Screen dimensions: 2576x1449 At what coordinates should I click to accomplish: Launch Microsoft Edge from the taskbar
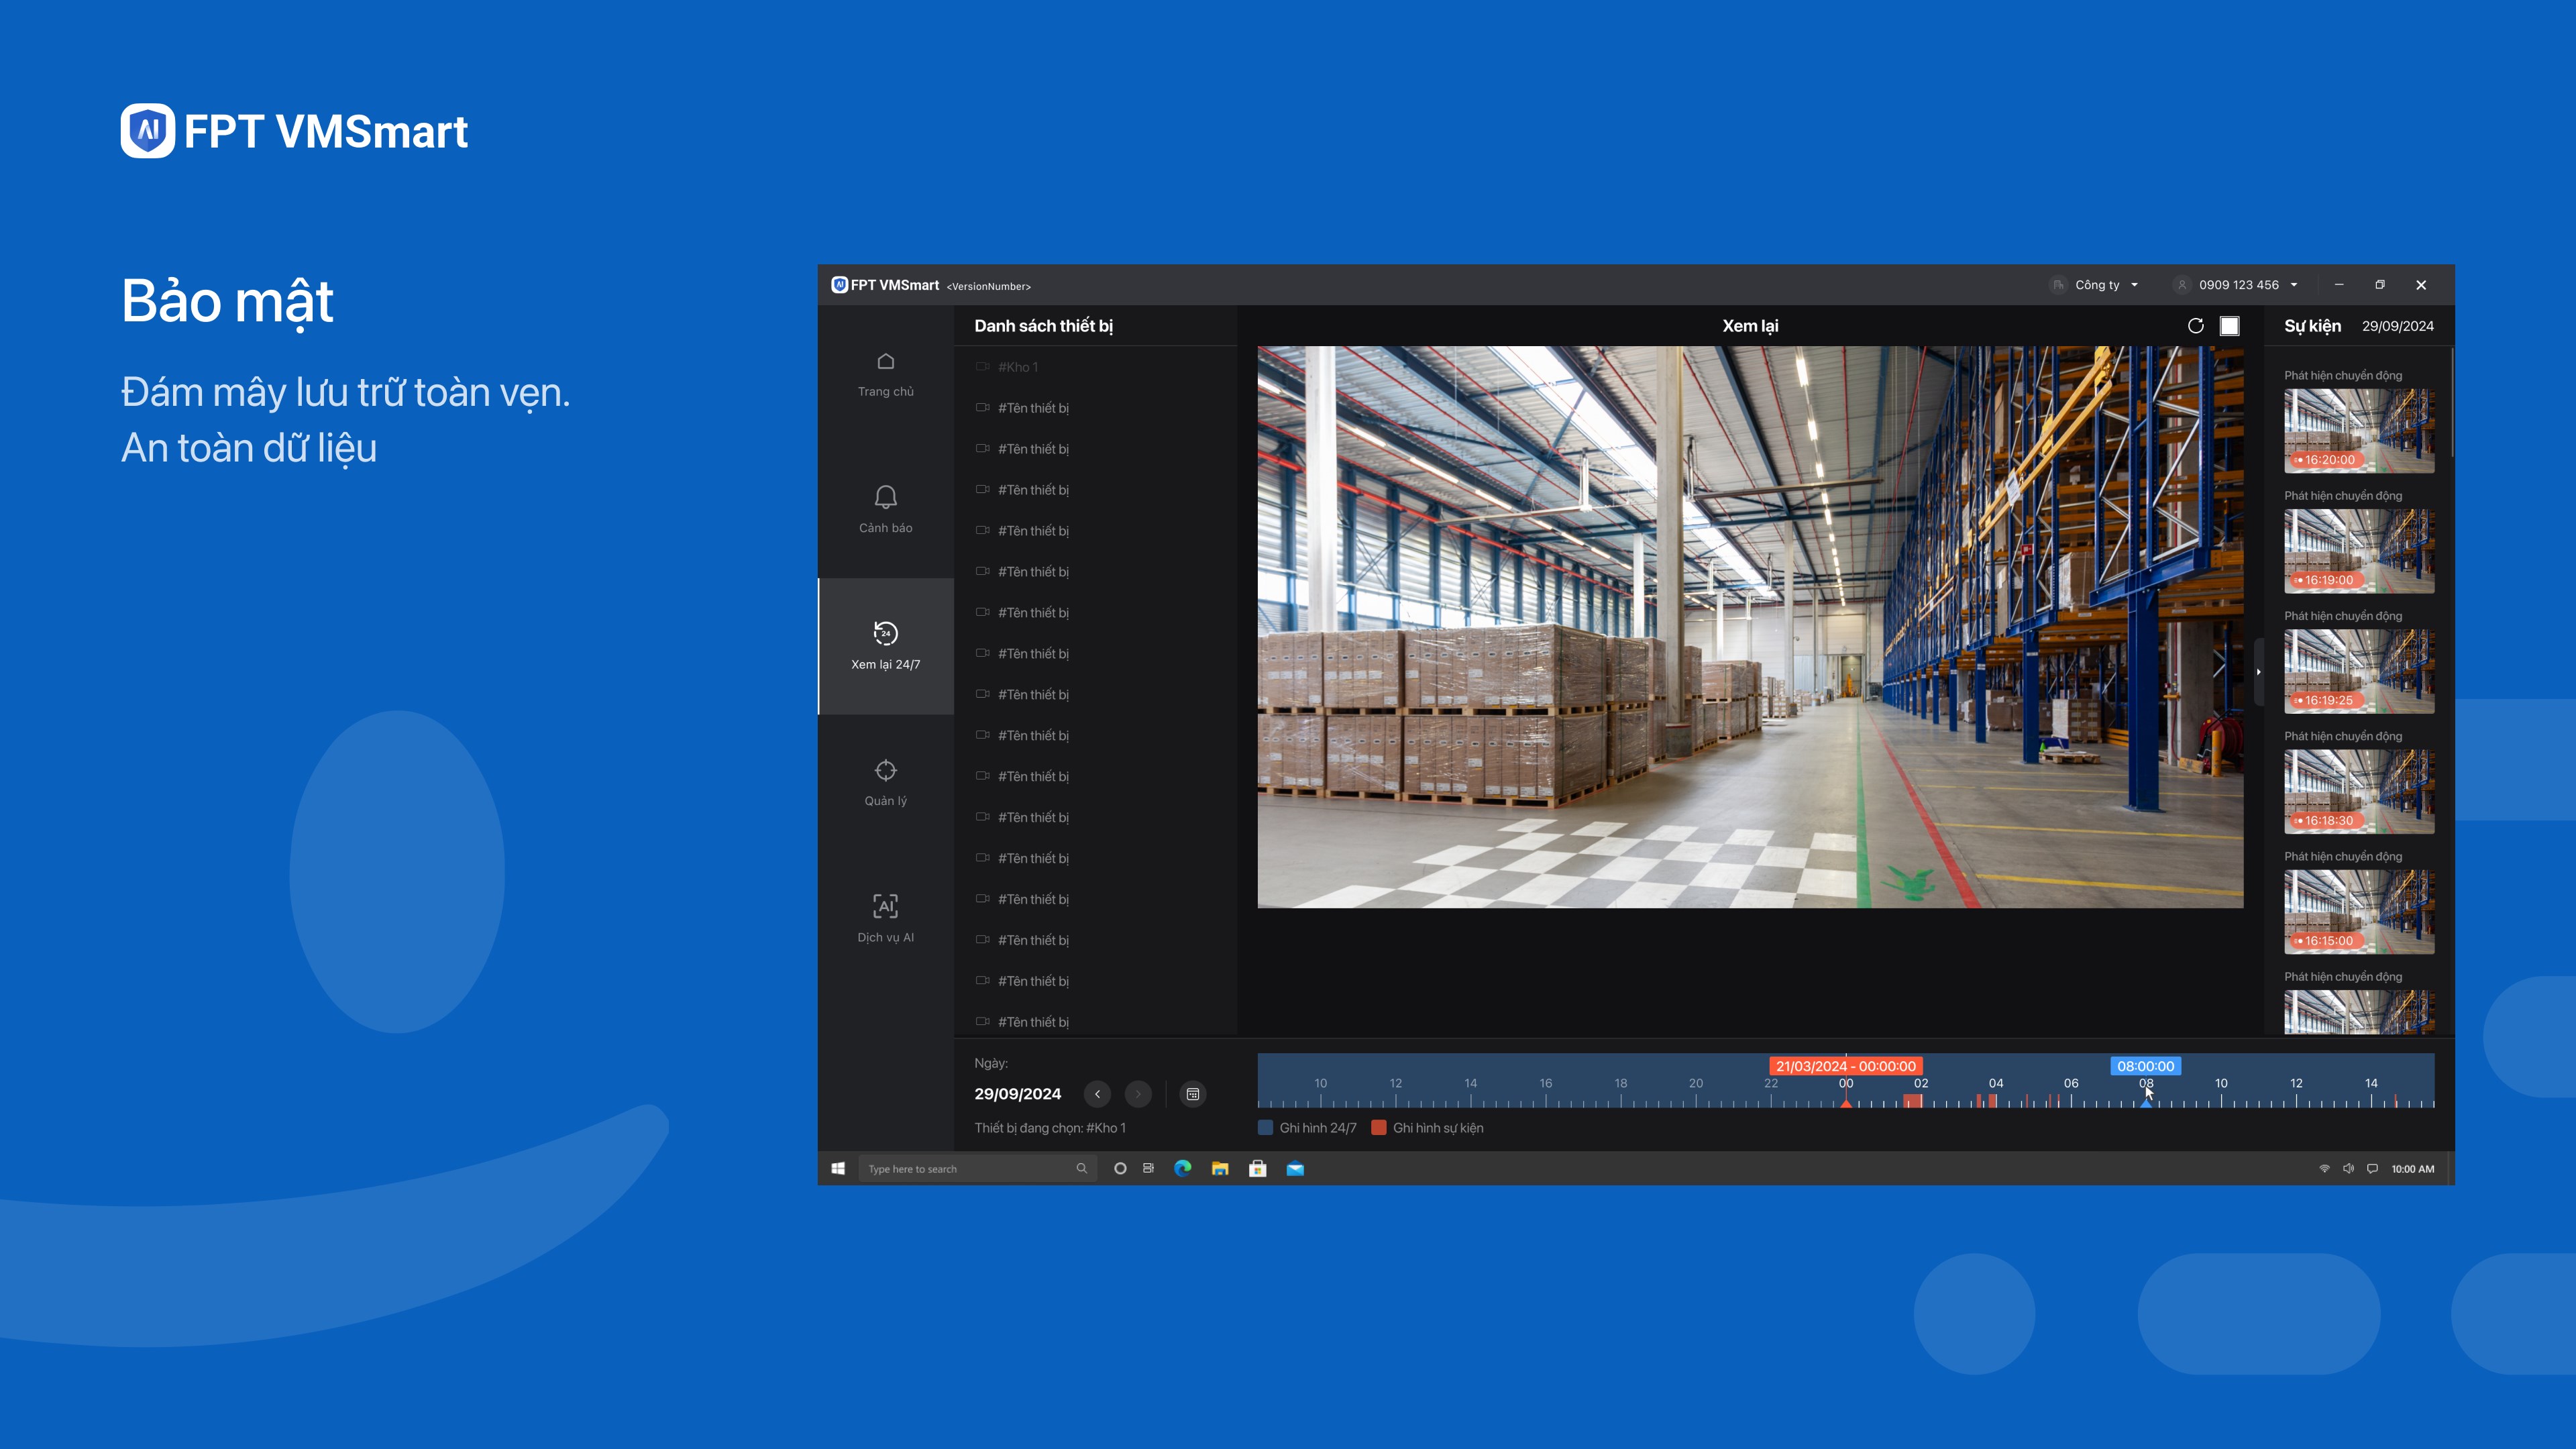pos(1182,1169)
